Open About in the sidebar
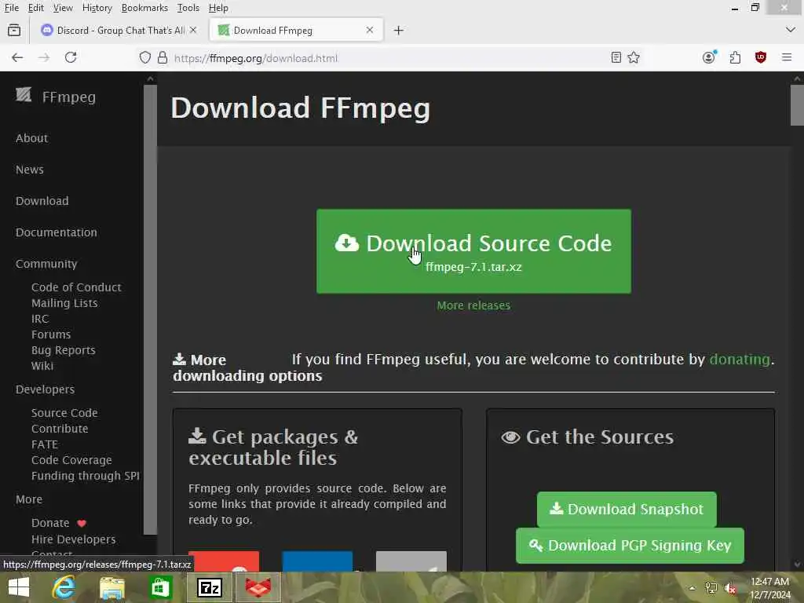The image size is (804, 603). pyautogui.click(x=31, y=138)
